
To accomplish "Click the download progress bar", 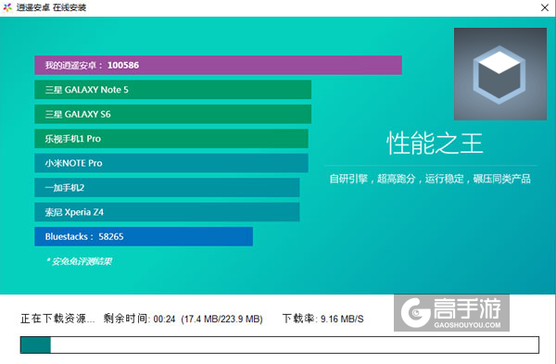I will pos(280,345).
